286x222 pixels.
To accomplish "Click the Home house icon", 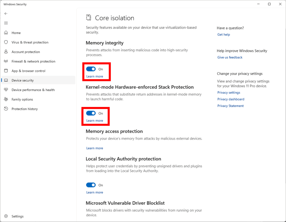I will 6,33.
